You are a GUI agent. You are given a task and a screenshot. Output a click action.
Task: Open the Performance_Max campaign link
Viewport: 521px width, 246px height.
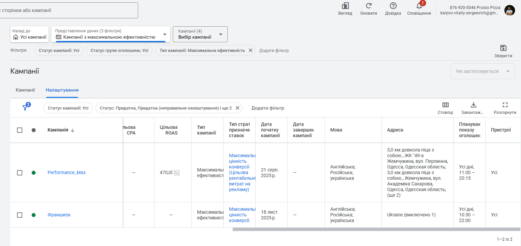[67, 172]
